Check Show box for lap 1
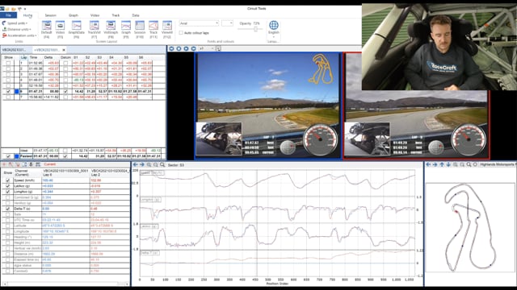Viewport: 517px width, 290px height. [8, 63]
